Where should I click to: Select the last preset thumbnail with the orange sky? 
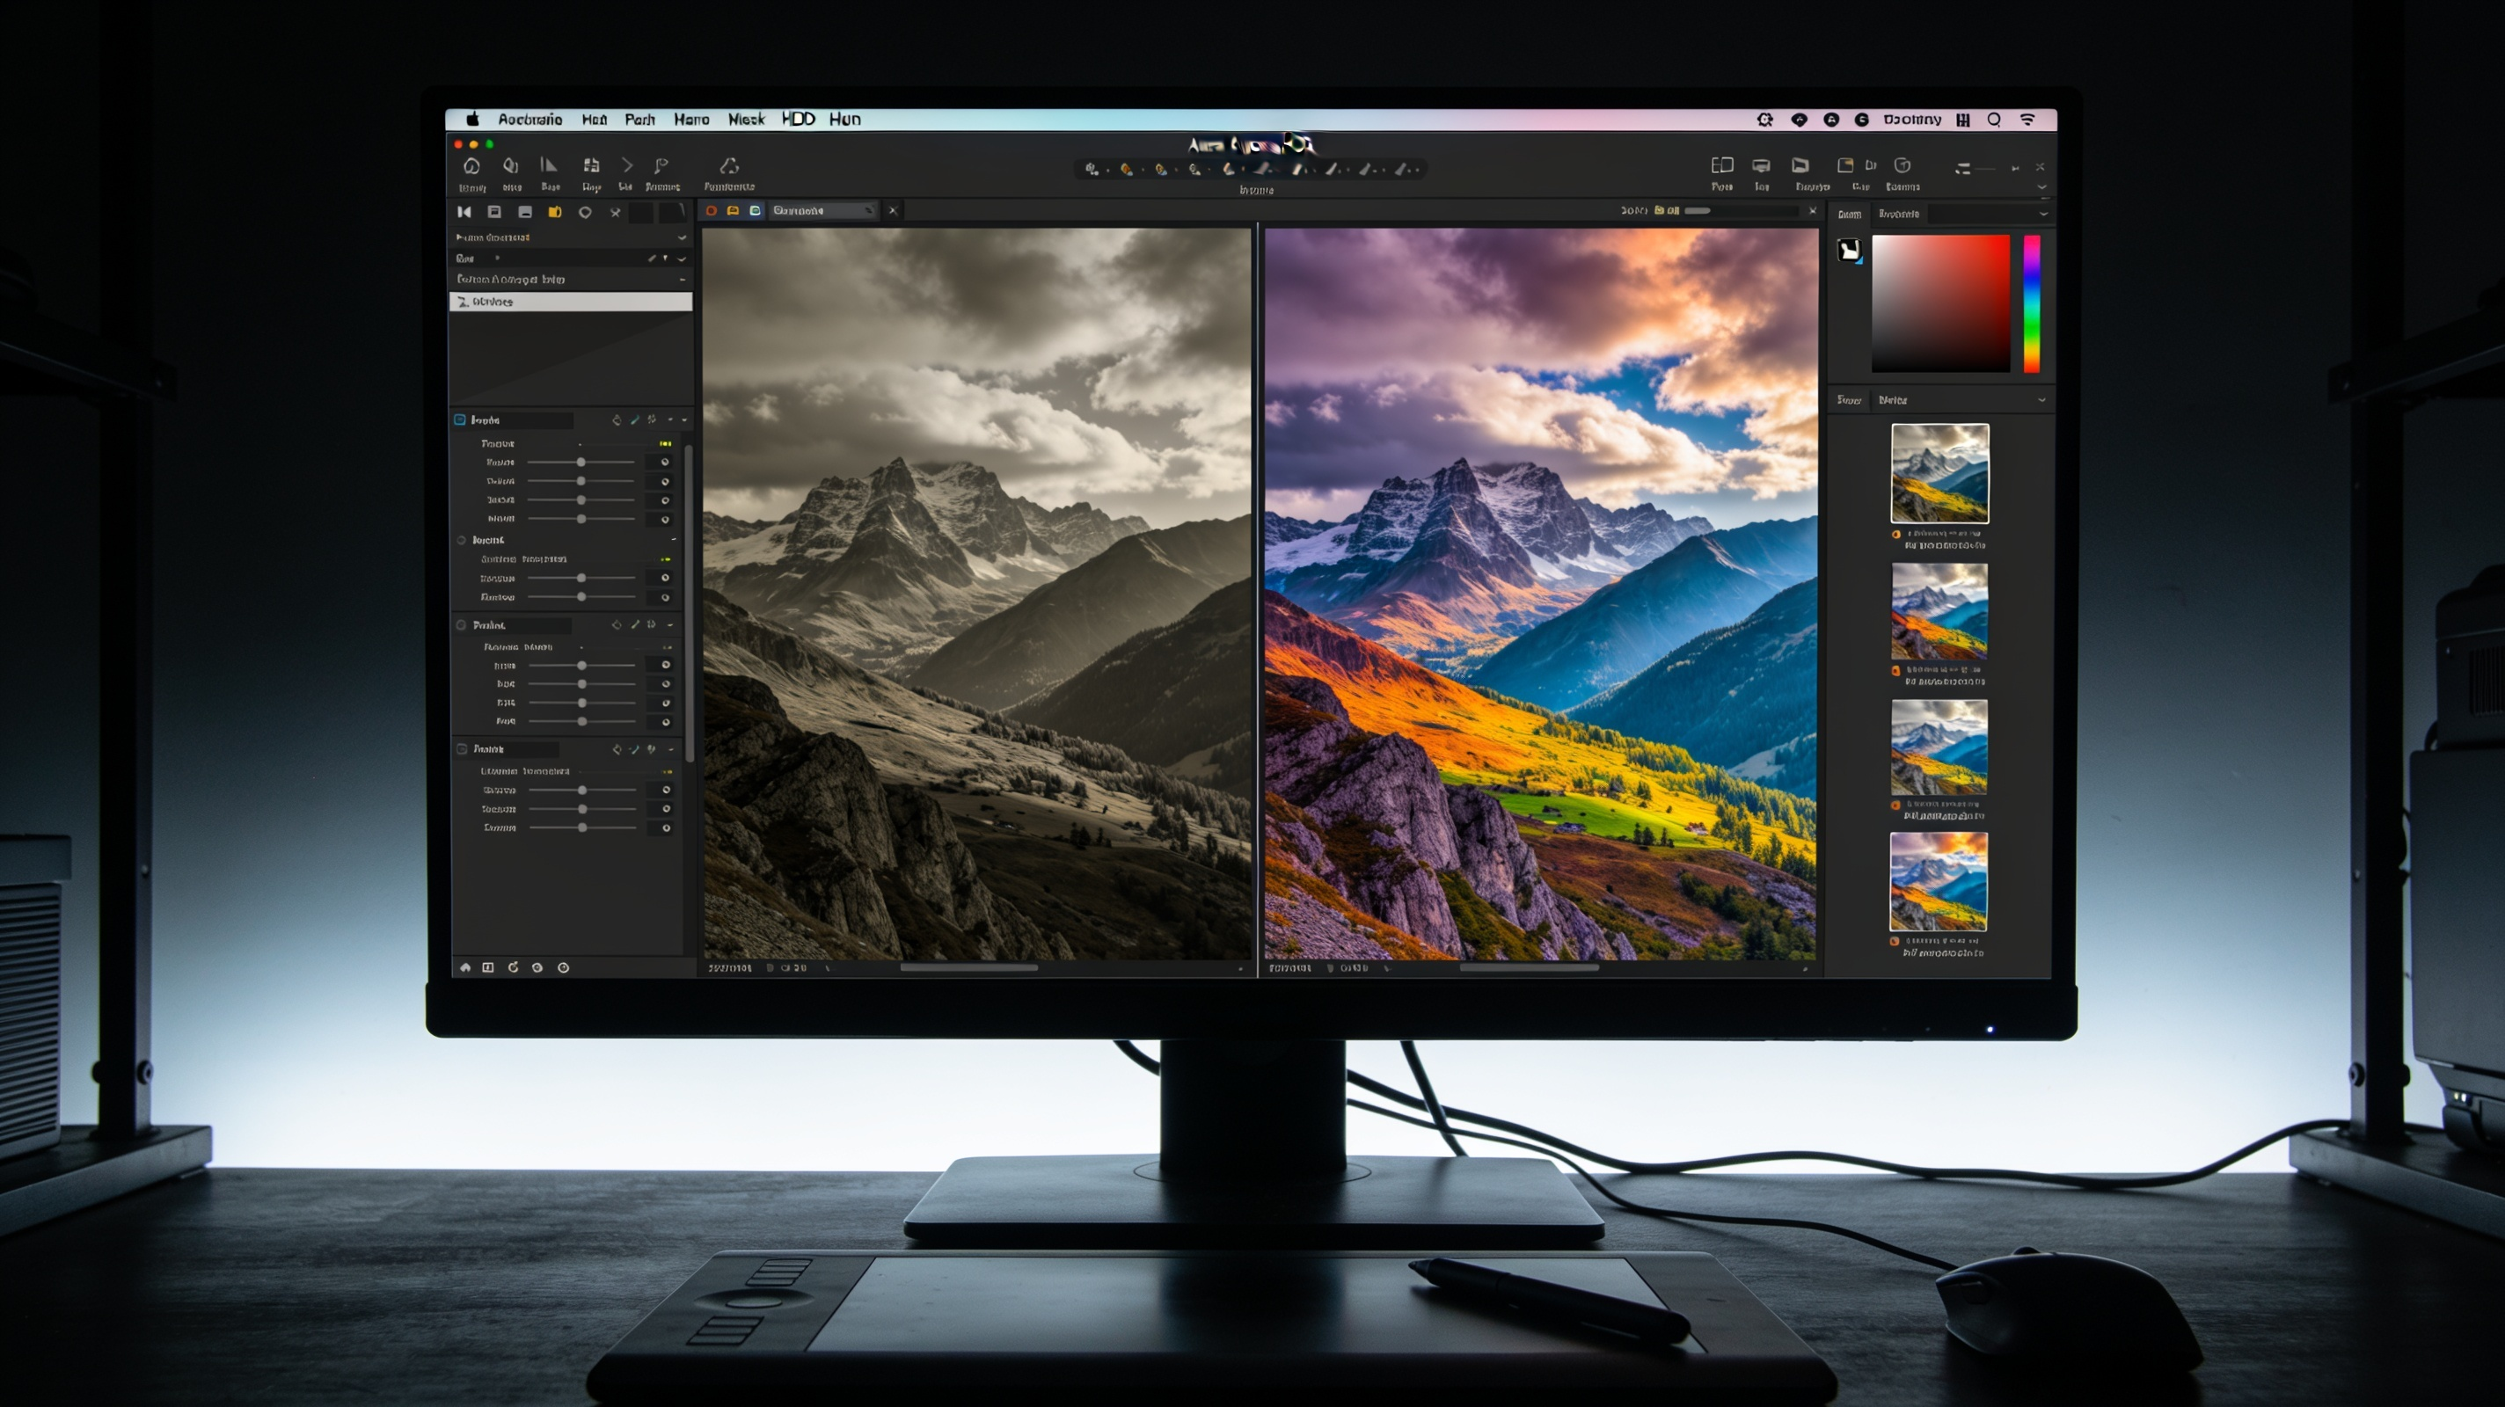(1938, 882)
